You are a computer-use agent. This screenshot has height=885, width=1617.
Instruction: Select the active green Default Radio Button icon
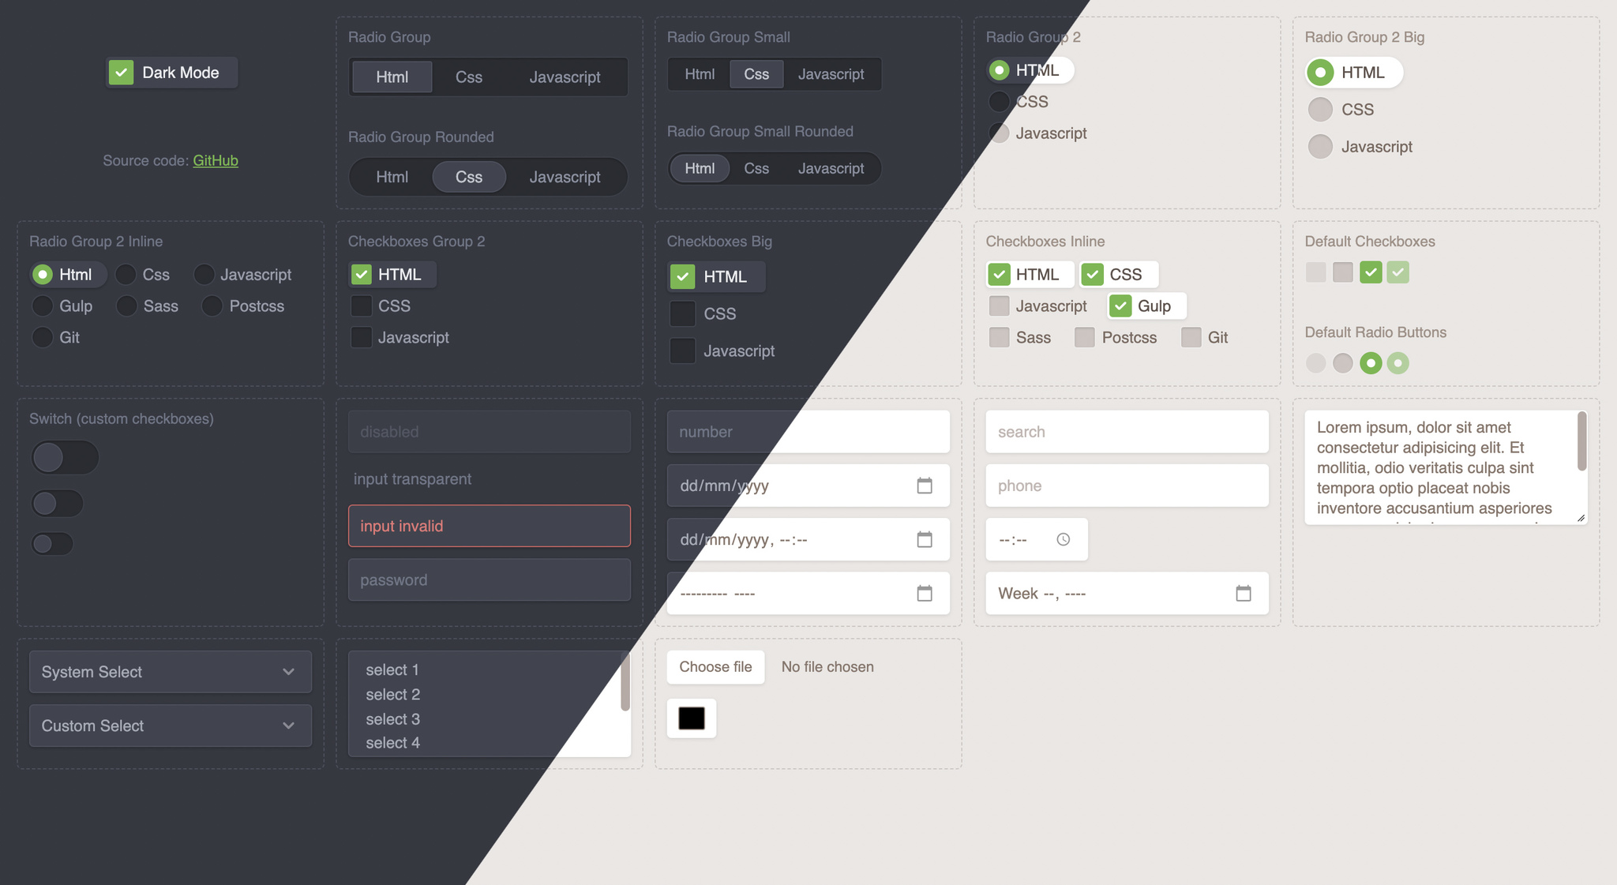pyautogui.click(x=1368, y=362)
